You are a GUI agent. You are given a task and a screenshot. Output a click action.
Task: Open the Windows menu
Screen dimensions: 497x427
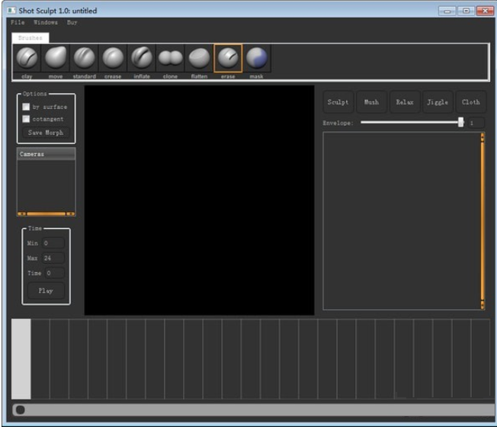pos(45,23)
